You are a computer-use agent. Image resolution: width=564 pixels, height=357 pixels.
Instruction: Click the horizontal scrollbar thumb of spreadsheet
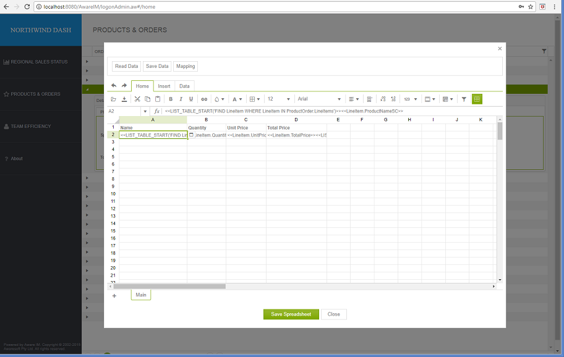[x=169, y=287]
